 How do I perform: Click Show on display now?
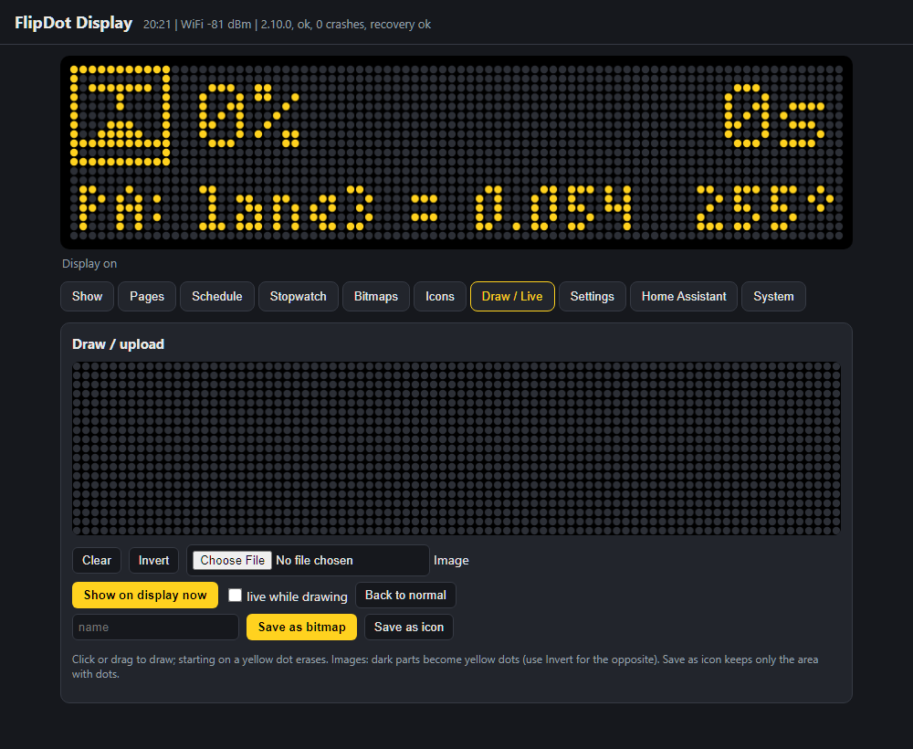click(x=145, y=596)
